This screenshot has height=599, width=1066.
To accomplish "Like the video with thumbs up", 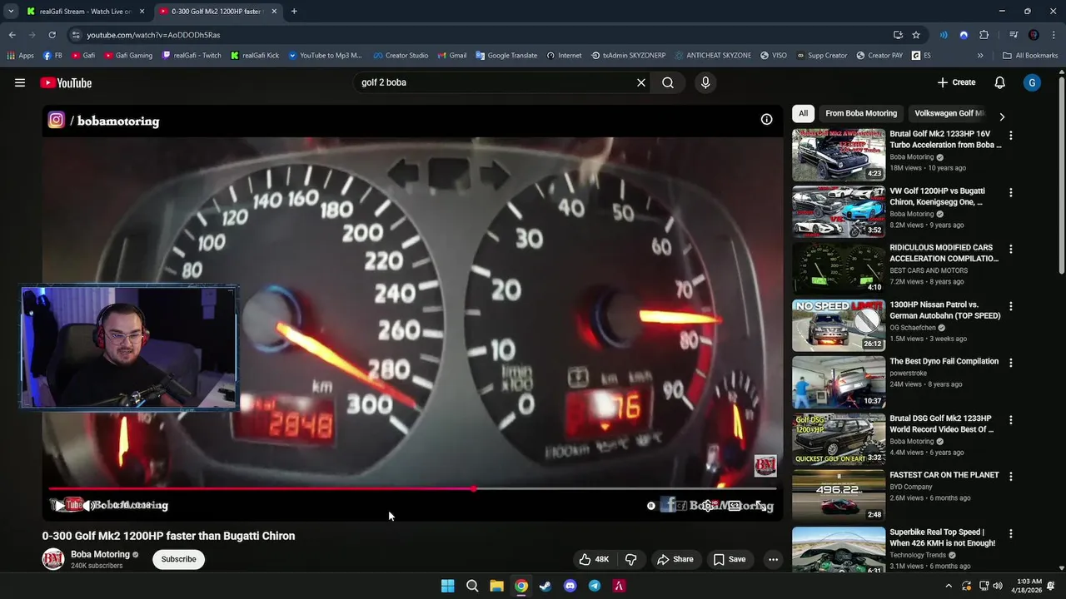I will click(594, 559).
